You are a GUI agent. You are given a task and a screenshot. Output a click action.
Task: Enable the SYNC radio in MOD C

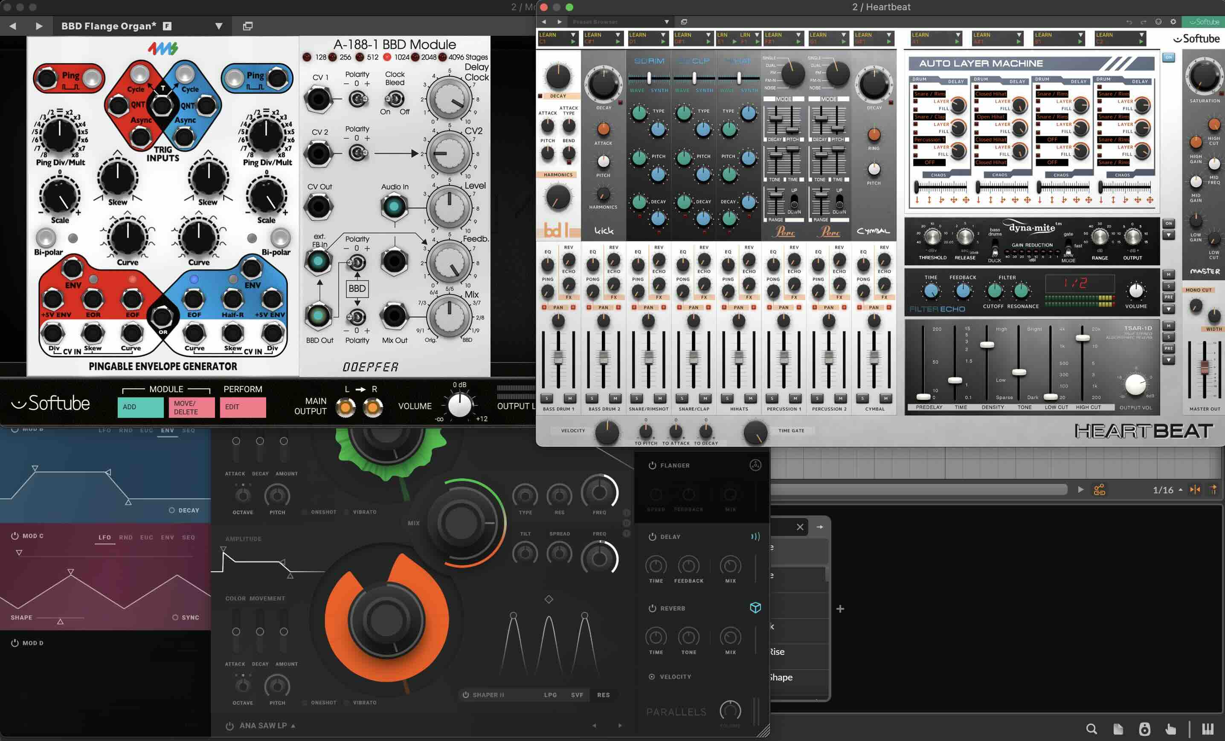click(175, 617)
